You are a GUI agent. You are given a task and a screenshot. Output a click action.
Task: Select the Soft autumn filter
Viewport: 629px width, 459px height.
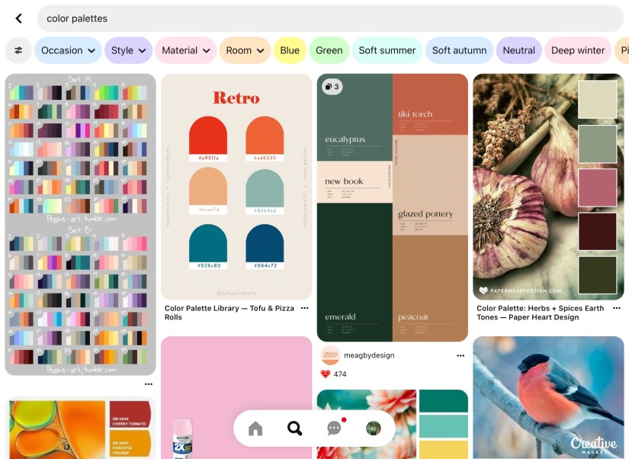click(x=459, y=50)
